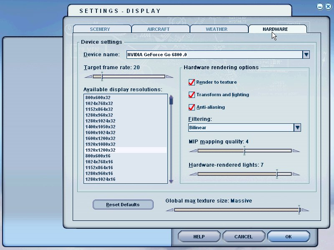The image size is (334, 250).
Task: Select 1920x1080x32 in the resolutions list
Action: 101,144
